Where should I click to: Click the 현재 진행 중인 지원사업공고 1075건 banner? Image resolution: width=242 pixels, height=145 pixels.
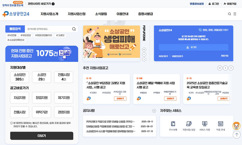(x=42, y=54)
